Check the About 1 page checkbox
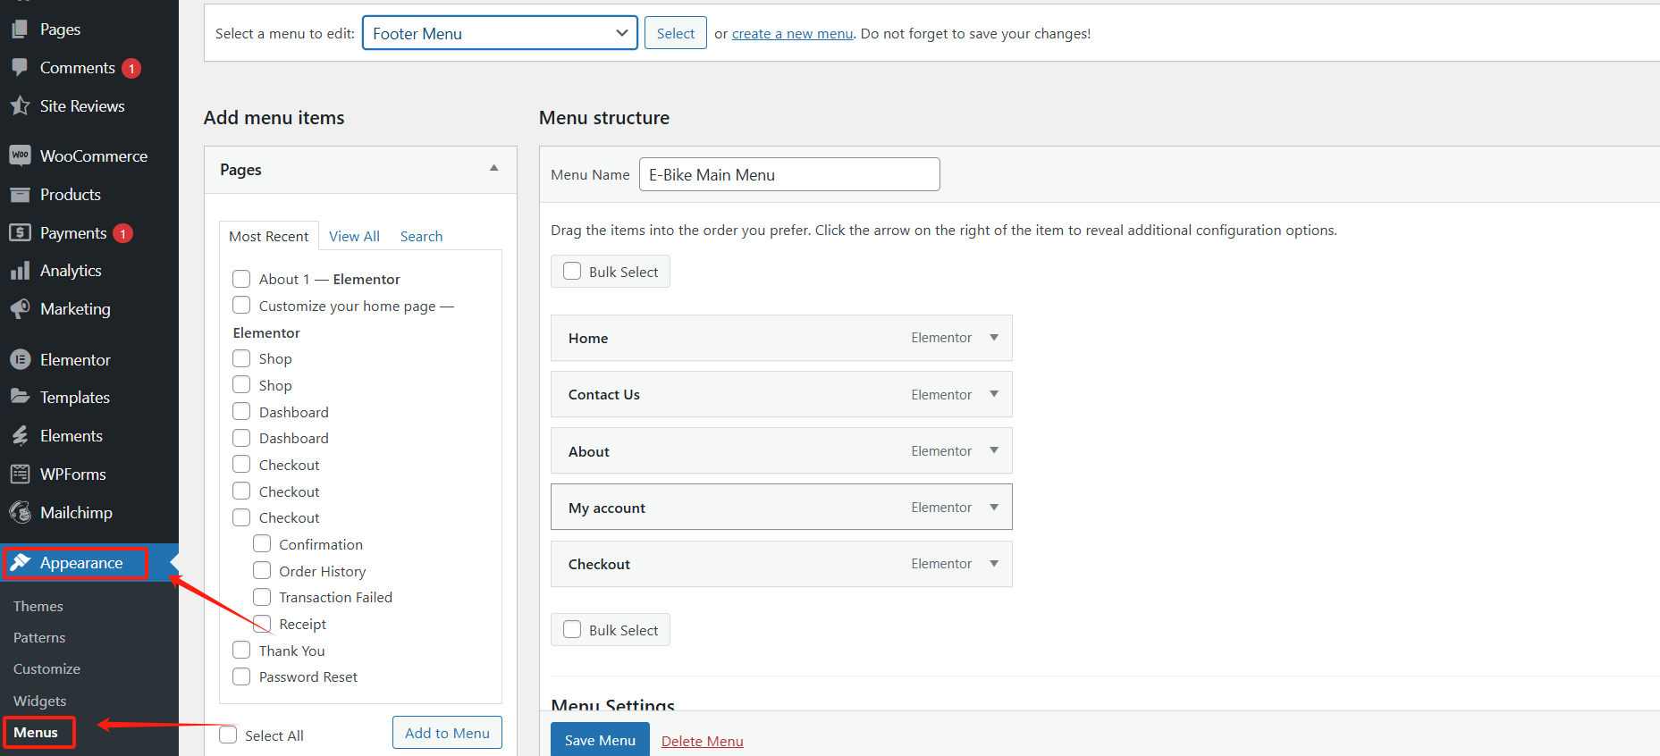The width and height of the screenshot is (1660, 756). click(x=241, y=279)
